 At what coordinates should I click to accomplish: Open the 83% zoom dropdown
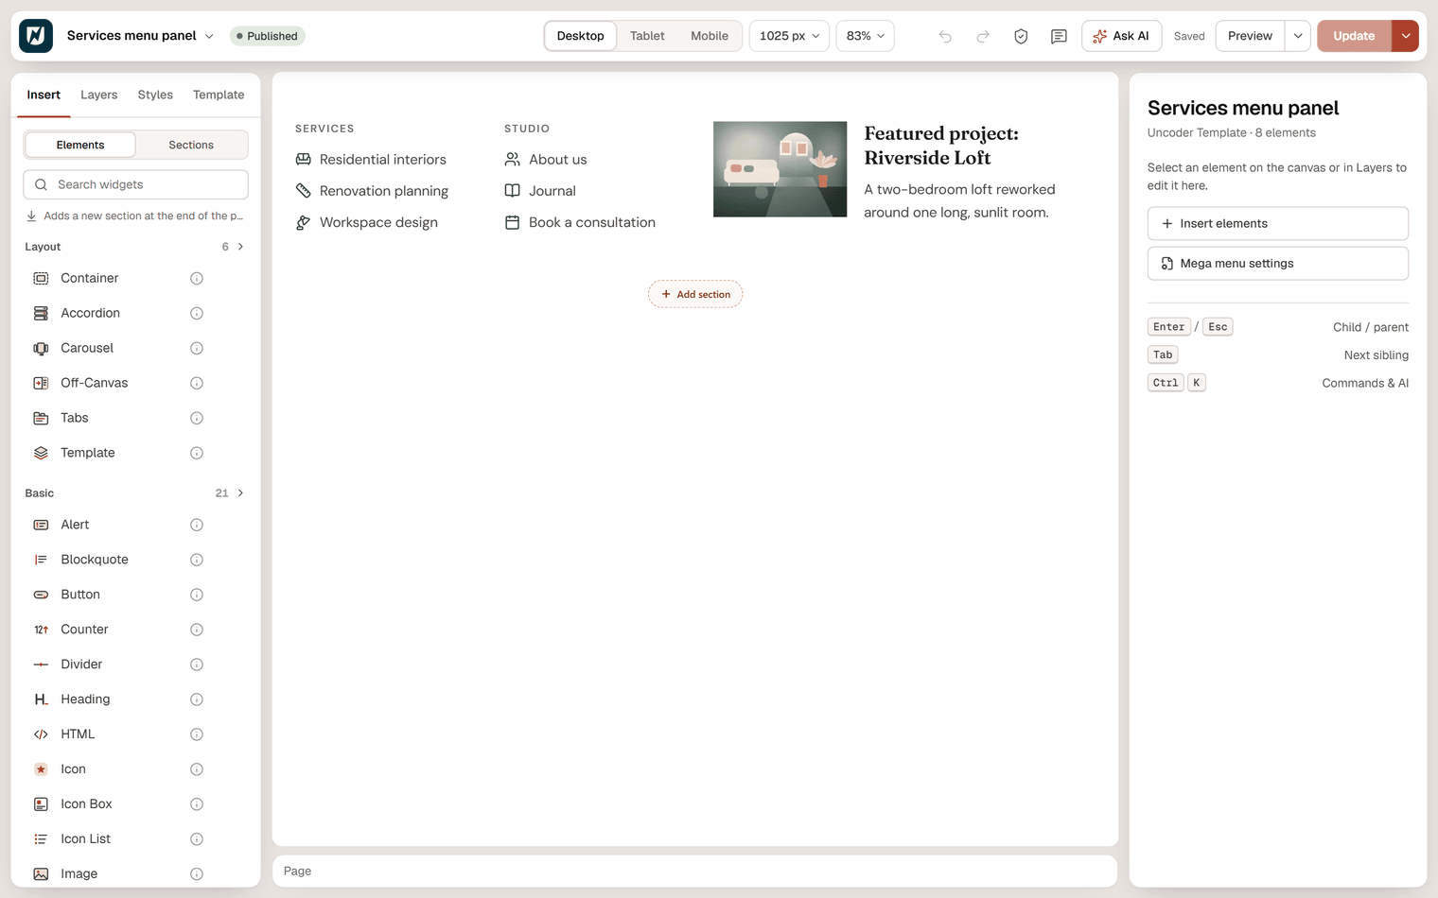point(866,36)
